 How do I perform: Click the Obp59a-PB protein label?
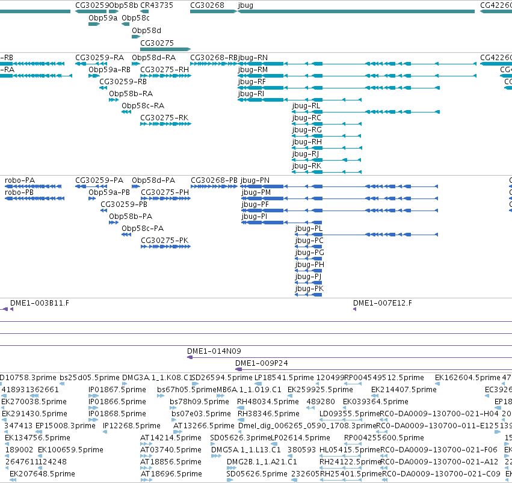coord(109,192)
